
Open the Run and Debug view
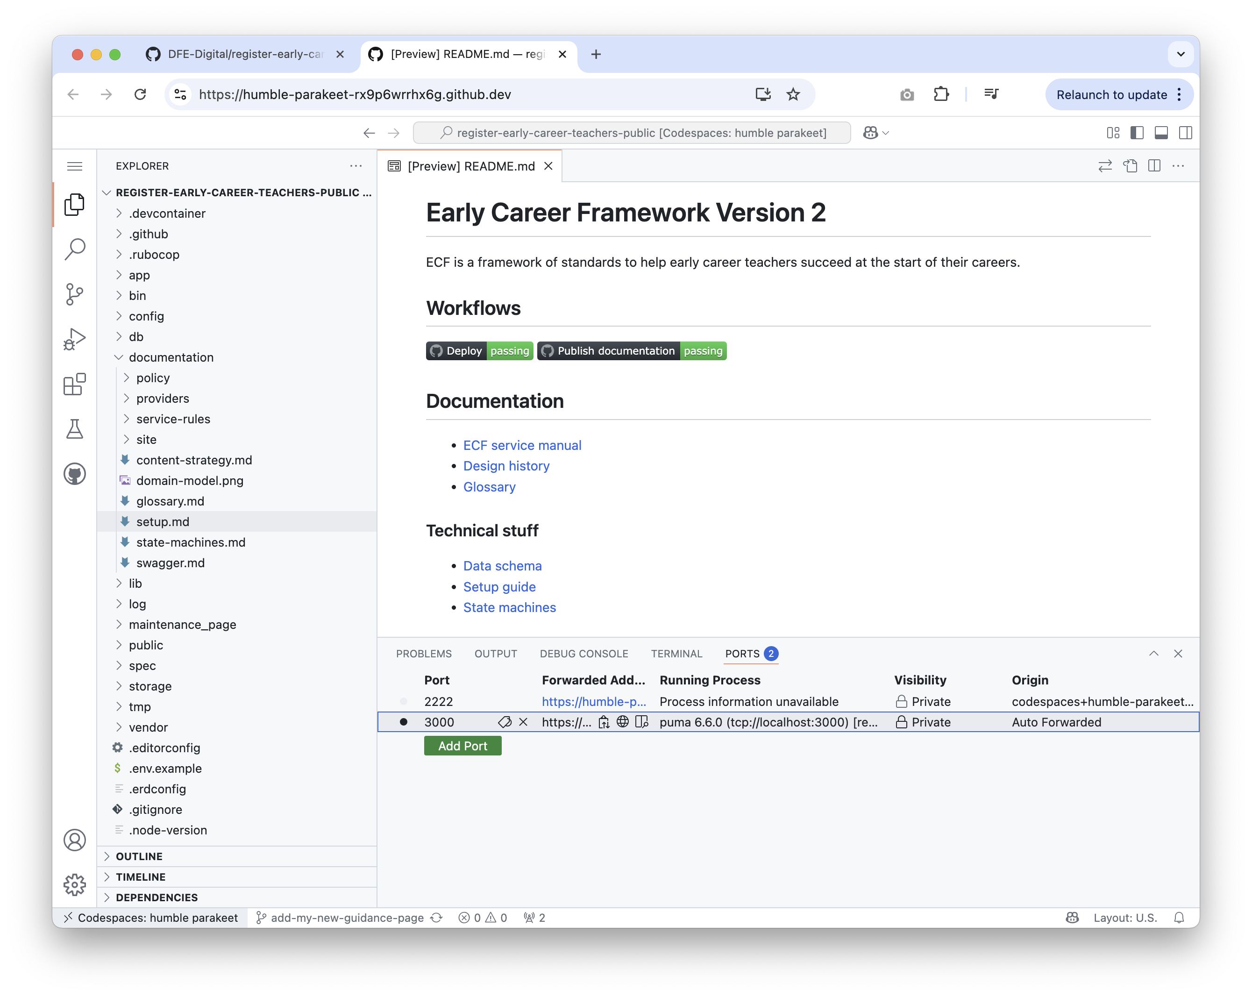tap(74, 339)
